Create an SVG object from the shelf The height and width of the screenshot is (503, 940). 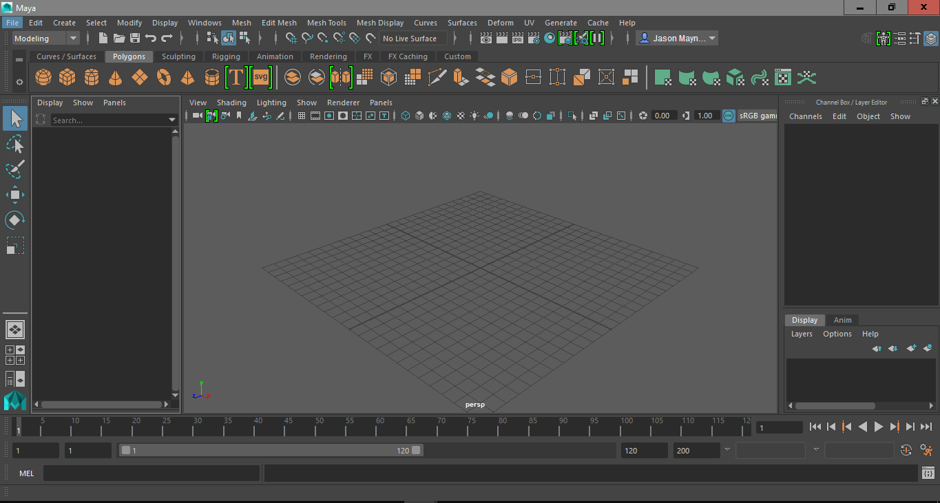coord(260,77)
